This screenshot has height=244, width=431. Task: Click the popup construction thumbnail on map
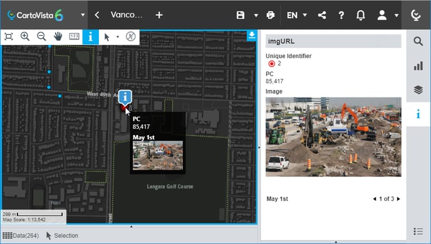158,155
